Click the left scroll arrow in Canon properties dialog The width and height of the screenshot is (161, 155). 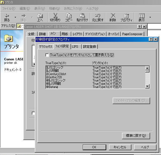(x=34, y=64)
